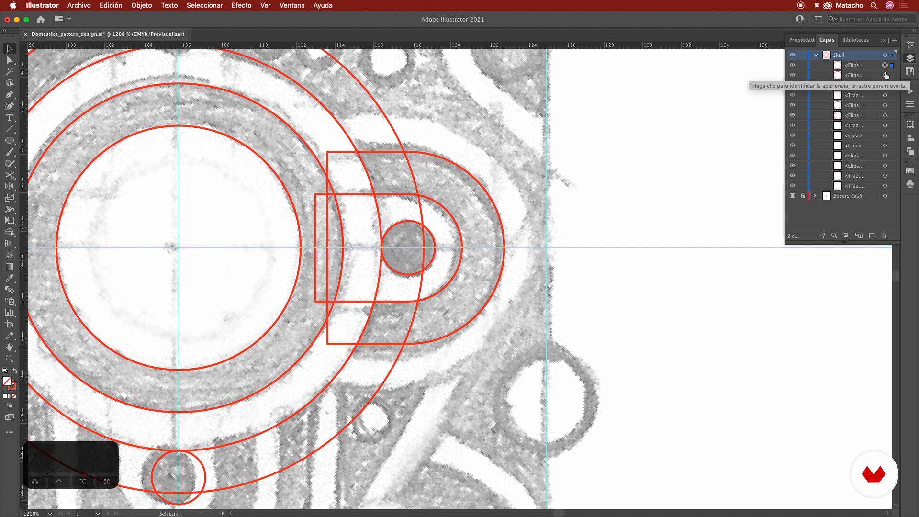The image size is (919, 517).
Task: Hide the topmost <Elips...> sublayer under Skull
Action: [792, 65]
